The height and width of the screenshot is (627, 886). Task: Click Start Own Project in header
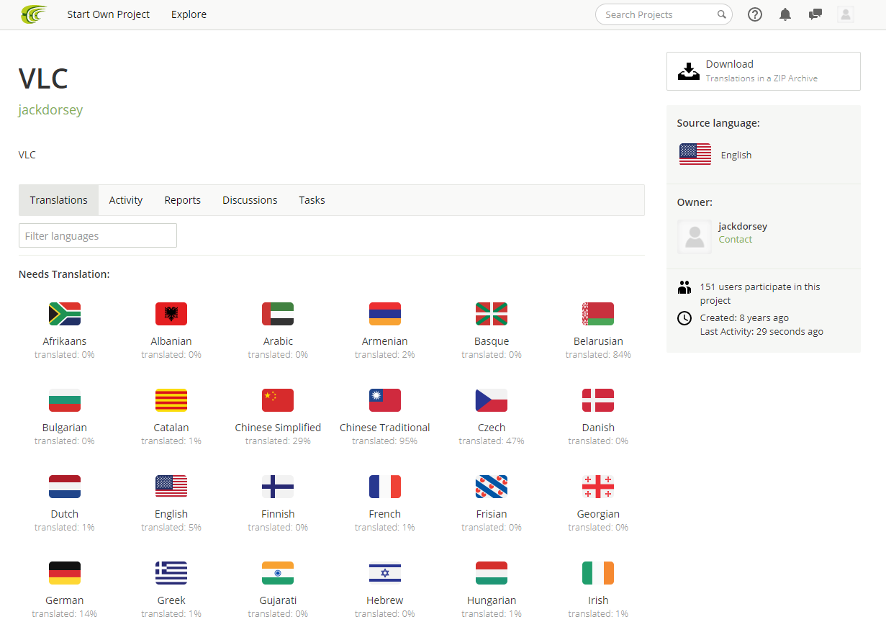109,14
